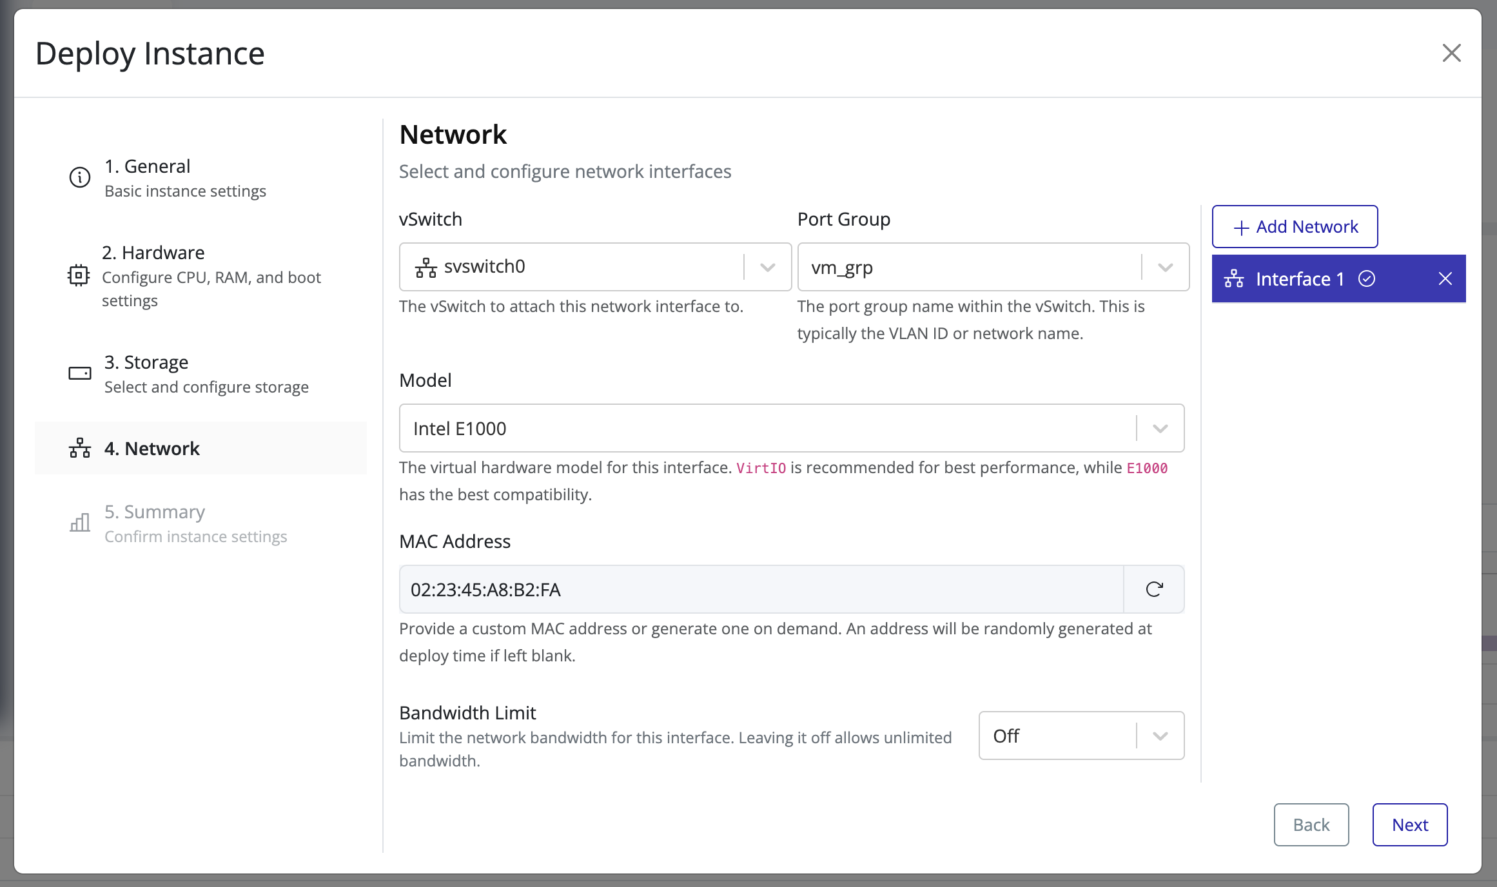
Task: Click the info icon beside General step
Action: 79,177
